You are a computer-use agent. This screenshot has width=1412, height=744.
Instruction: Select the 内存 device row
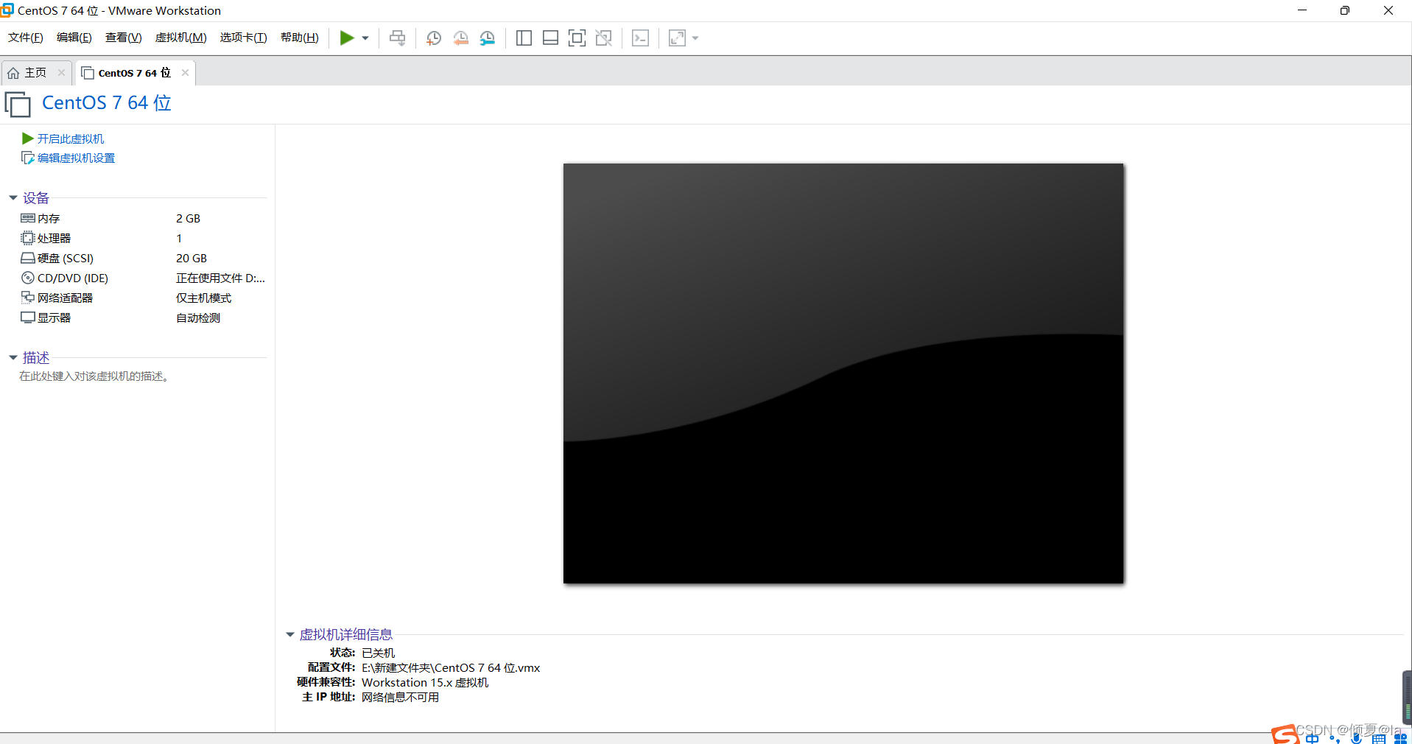tap(143, 218)
